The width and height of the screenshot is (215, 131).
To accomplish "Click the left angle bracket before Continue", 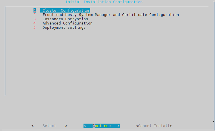I will (85, 126).
